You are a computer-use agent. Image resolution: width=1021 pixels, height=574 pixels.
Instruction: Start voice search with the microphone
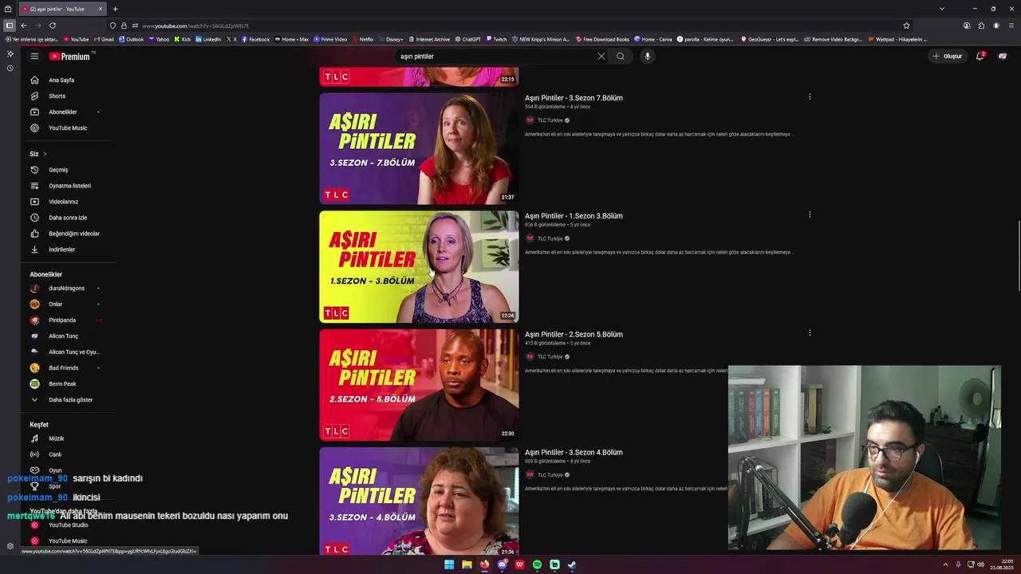coord(647,57)
